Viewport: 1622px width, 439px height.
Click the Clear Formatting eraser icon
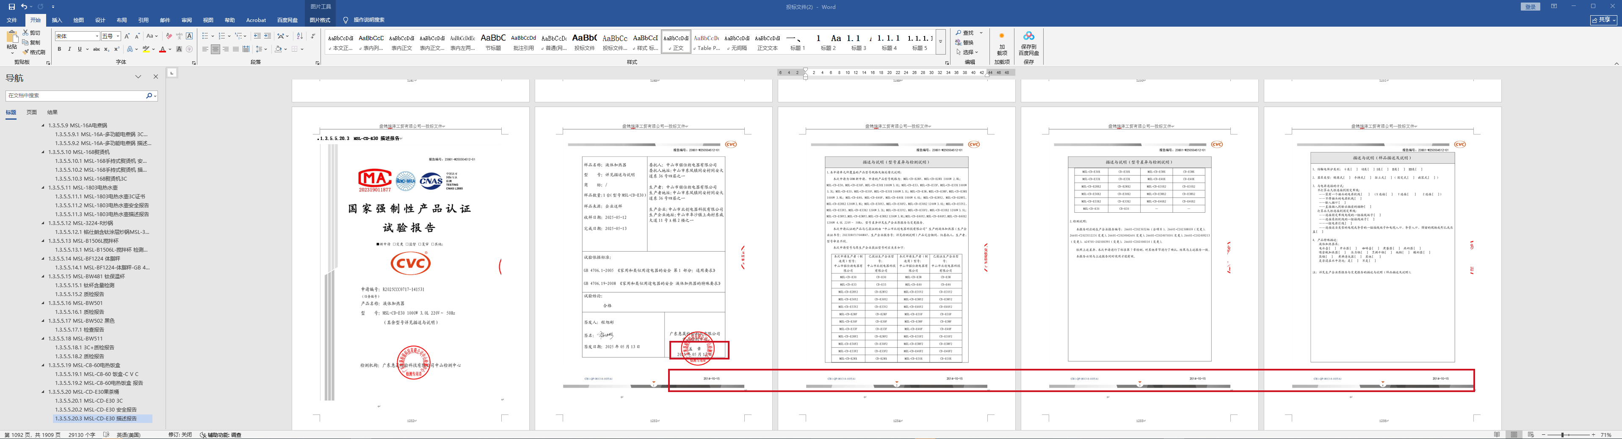(x=168, y=36)
